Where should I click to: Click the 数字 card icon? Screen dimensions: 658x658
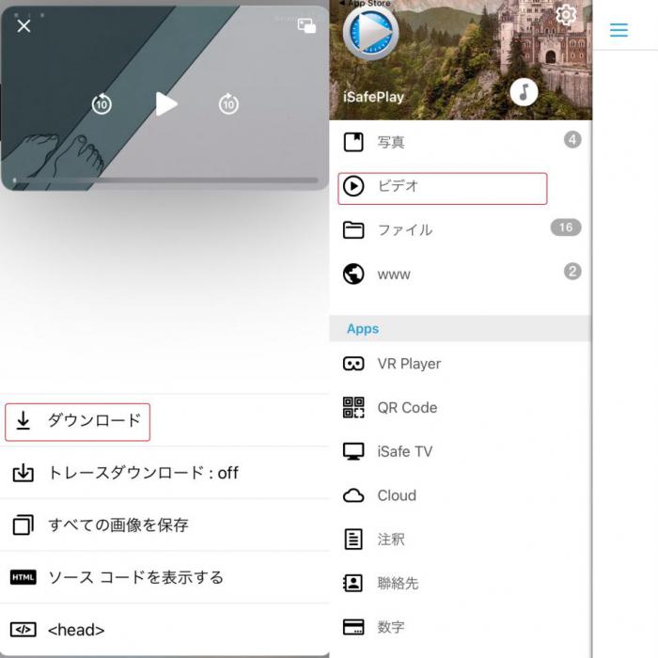pyautogui.click(x=353, y=627)
